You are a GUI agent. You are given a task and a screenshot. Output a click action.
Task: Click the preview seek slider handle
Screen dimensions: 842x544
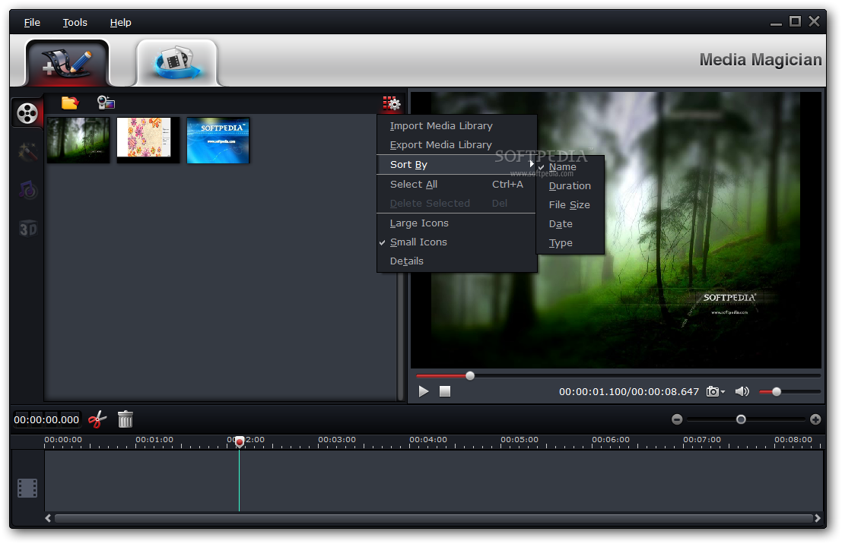(x=470, y=375)
